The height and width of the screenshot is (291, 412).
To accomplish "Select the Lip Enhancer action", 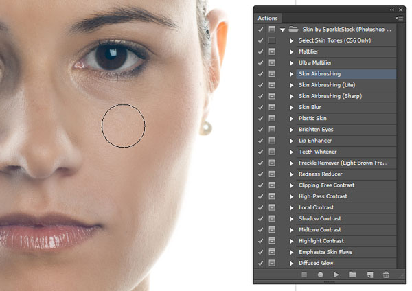I will click(346, 141).
